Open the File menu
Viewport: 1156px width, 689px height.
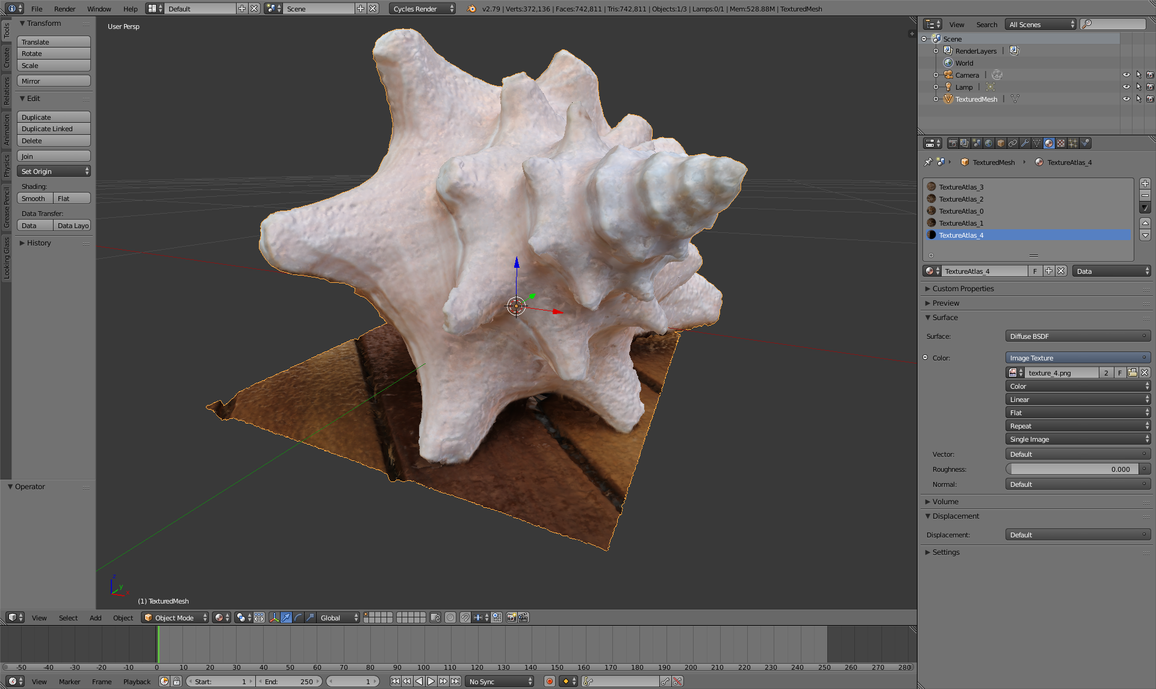point(37,8)
